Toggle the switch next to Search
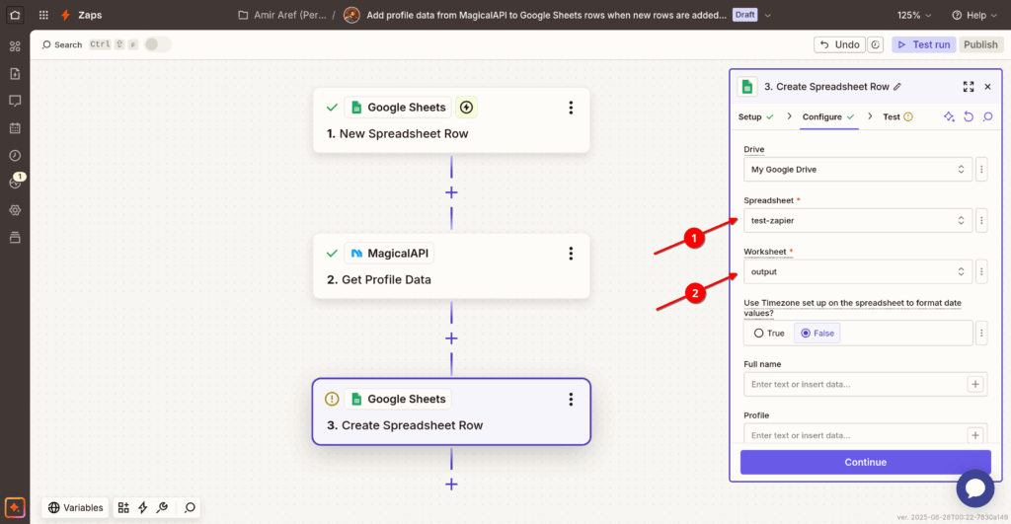Screen dimensions: 1011x524 coord(157,44)
